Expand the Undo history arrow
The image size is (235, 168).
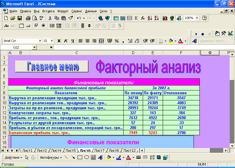tap(84, 18)
